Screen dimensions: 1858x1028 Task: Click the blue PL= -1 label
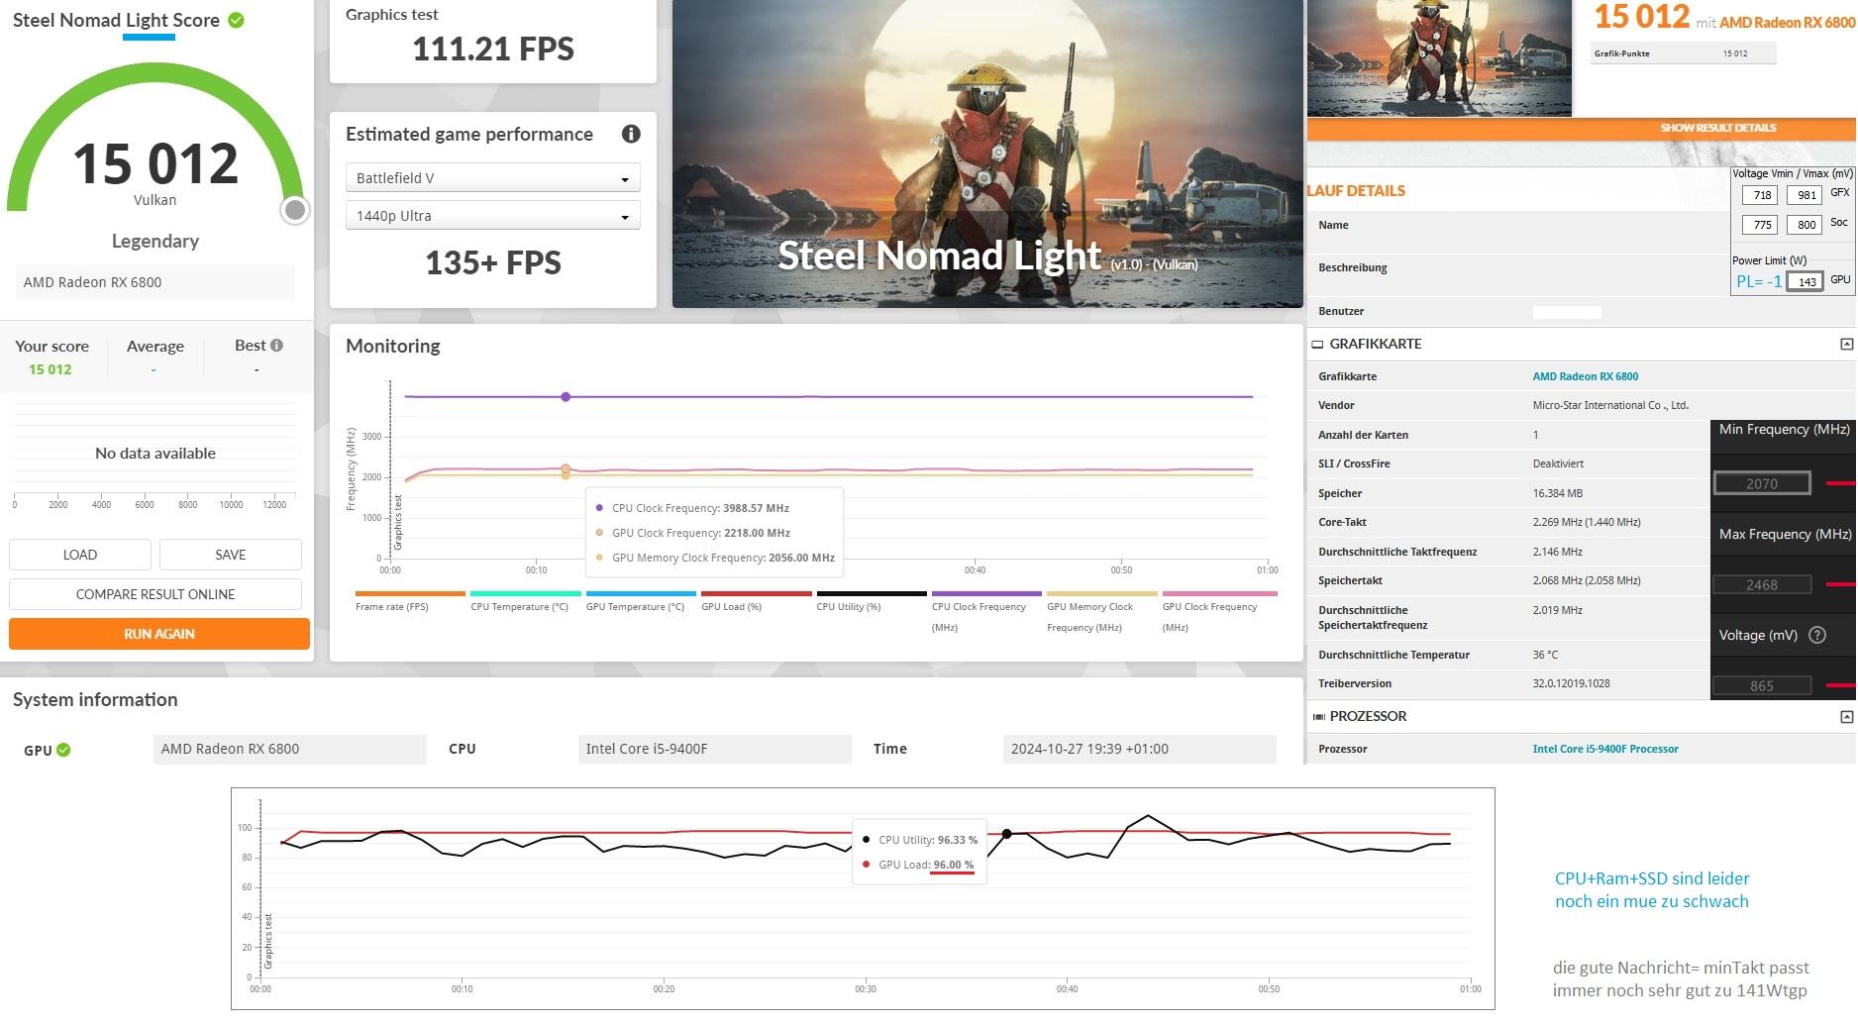click(1759, 281)
